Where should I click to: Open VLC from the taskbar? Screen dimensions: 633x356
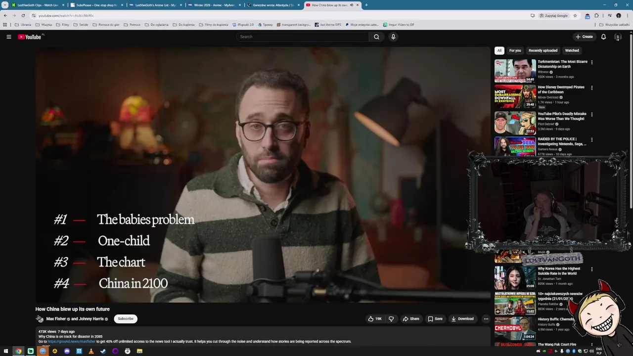pyautogui.click(x=91, y=351)
